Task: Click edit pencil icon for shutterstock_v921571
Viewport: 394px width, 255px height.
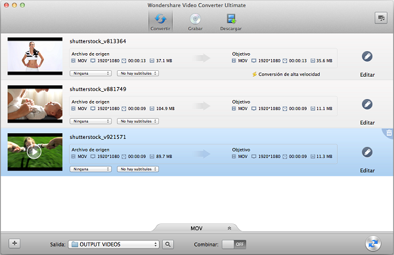Action: [367, 152]
